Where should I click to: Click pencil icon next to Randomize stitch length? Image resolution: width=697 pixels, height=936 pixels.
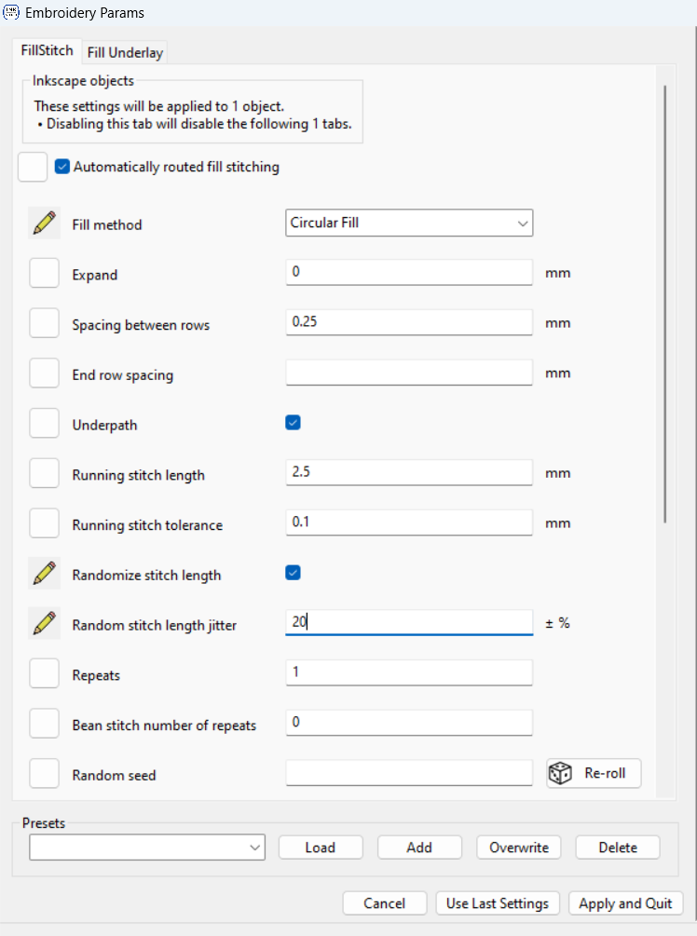[45, 574]
